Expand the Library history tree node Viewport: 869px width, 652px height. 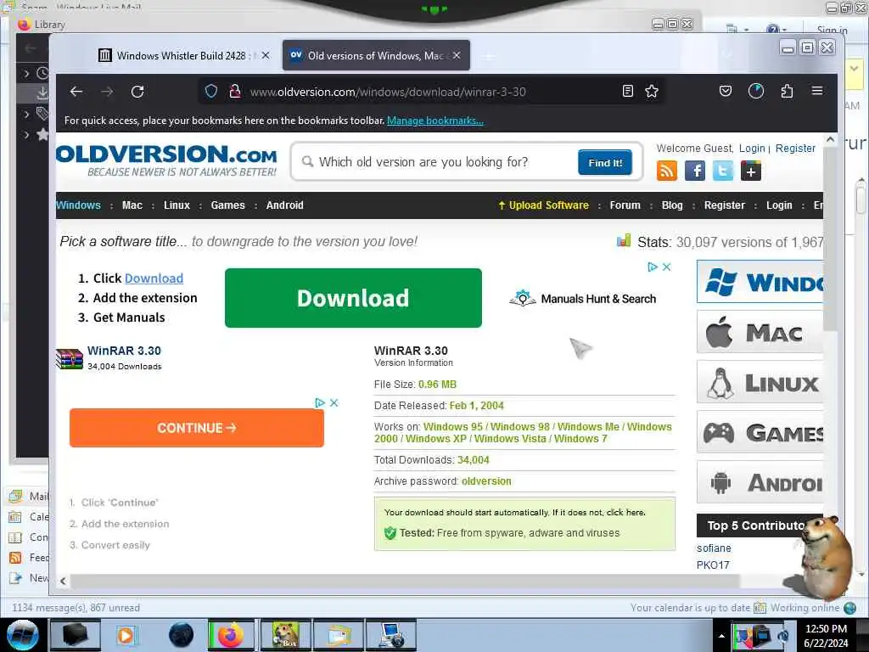pos(26,73)
